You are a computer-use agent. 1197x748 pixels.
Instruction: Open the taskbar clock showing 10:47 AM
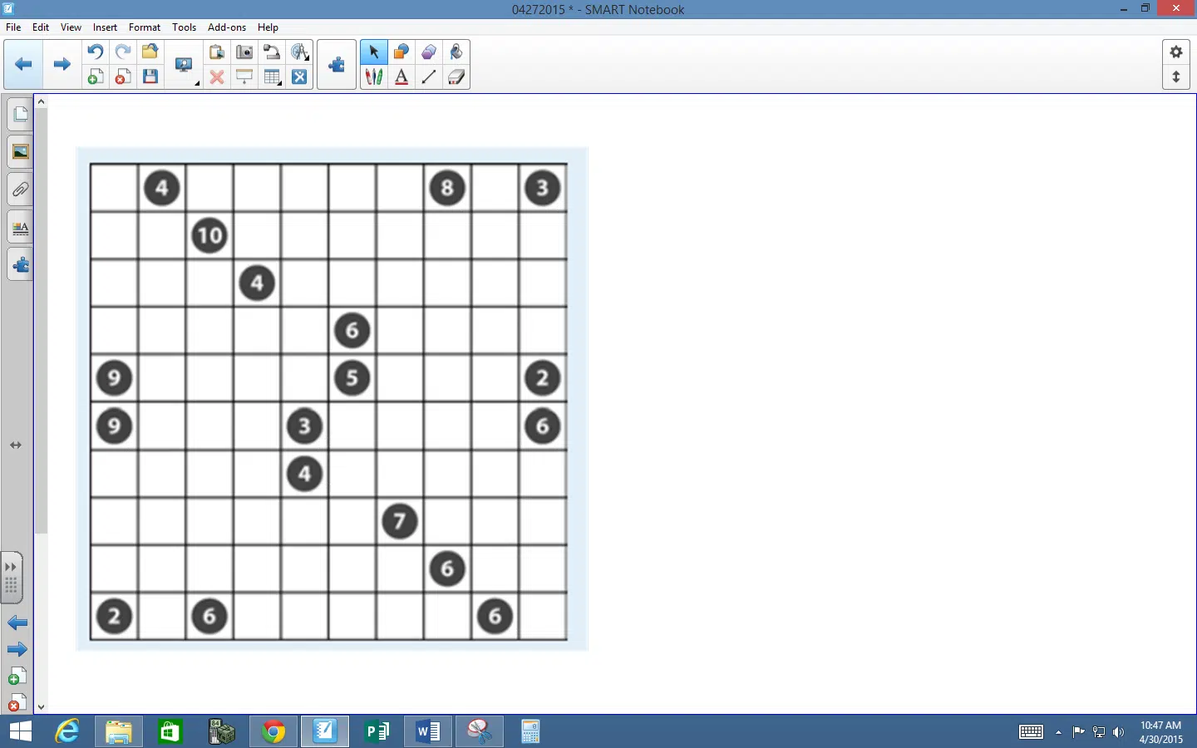1160,732
